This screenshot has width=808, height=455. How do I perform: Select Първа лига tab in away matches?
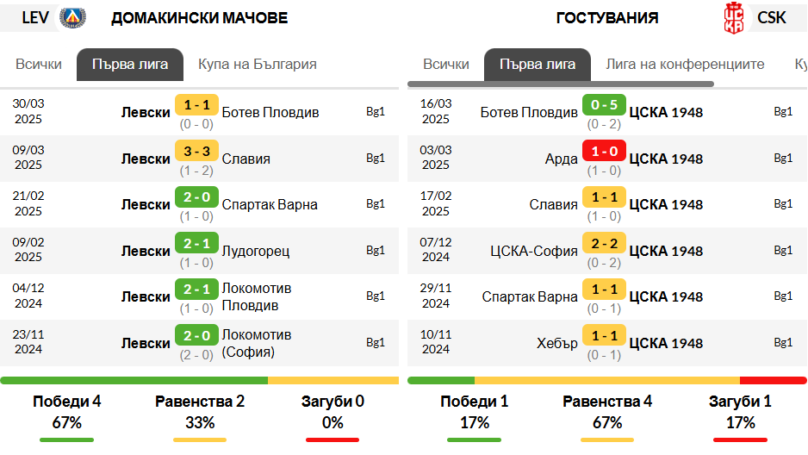[x=538, y=65]
